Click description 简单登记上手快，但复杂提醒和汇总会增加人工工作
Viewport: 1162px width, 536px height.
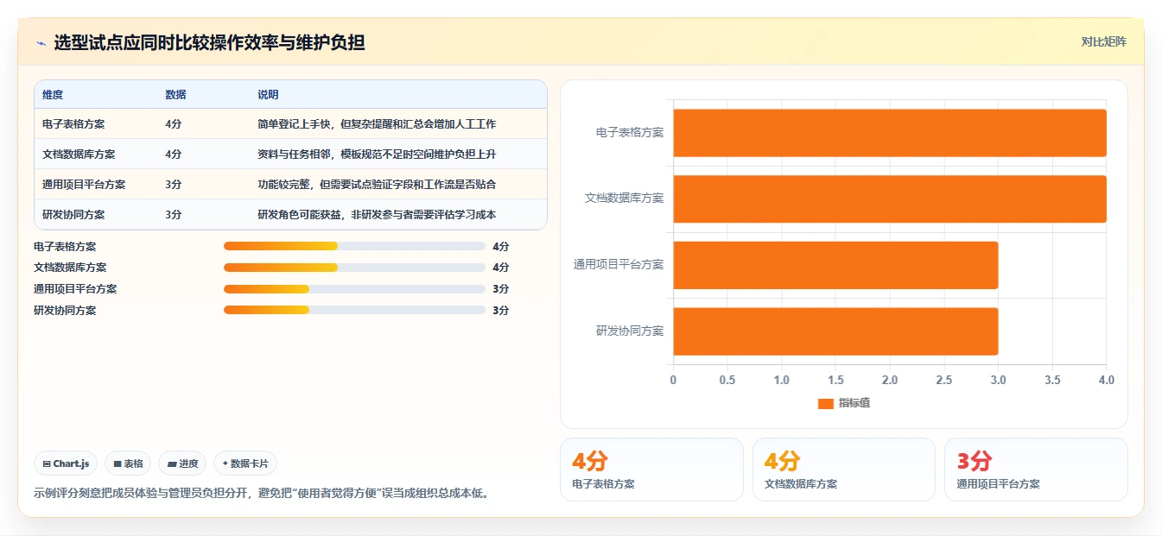(377, 124)
